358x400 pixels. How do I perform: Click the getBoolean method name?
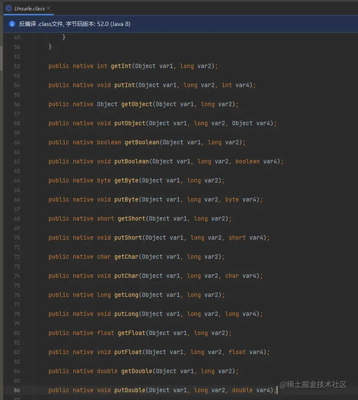tap(142, 142)
